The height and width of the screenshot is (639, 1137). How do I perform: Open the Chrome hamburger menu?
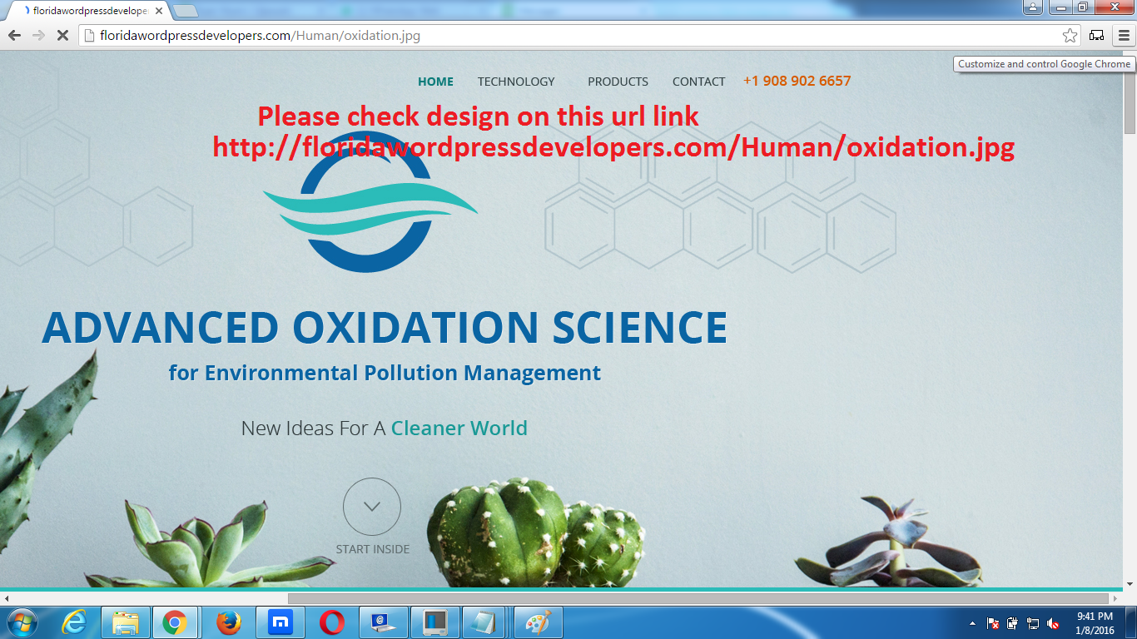(x=1124, y=36)
